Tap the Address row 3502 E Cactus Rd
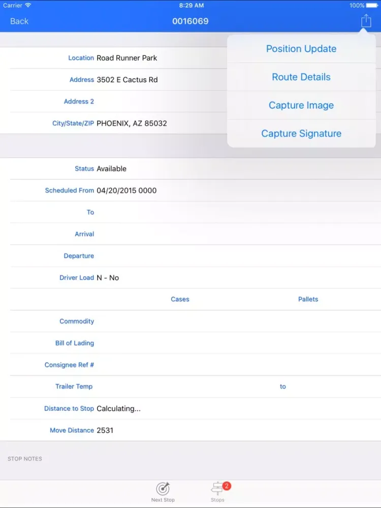The height and width of the screenshot is (508, 381). coord(127,80)
